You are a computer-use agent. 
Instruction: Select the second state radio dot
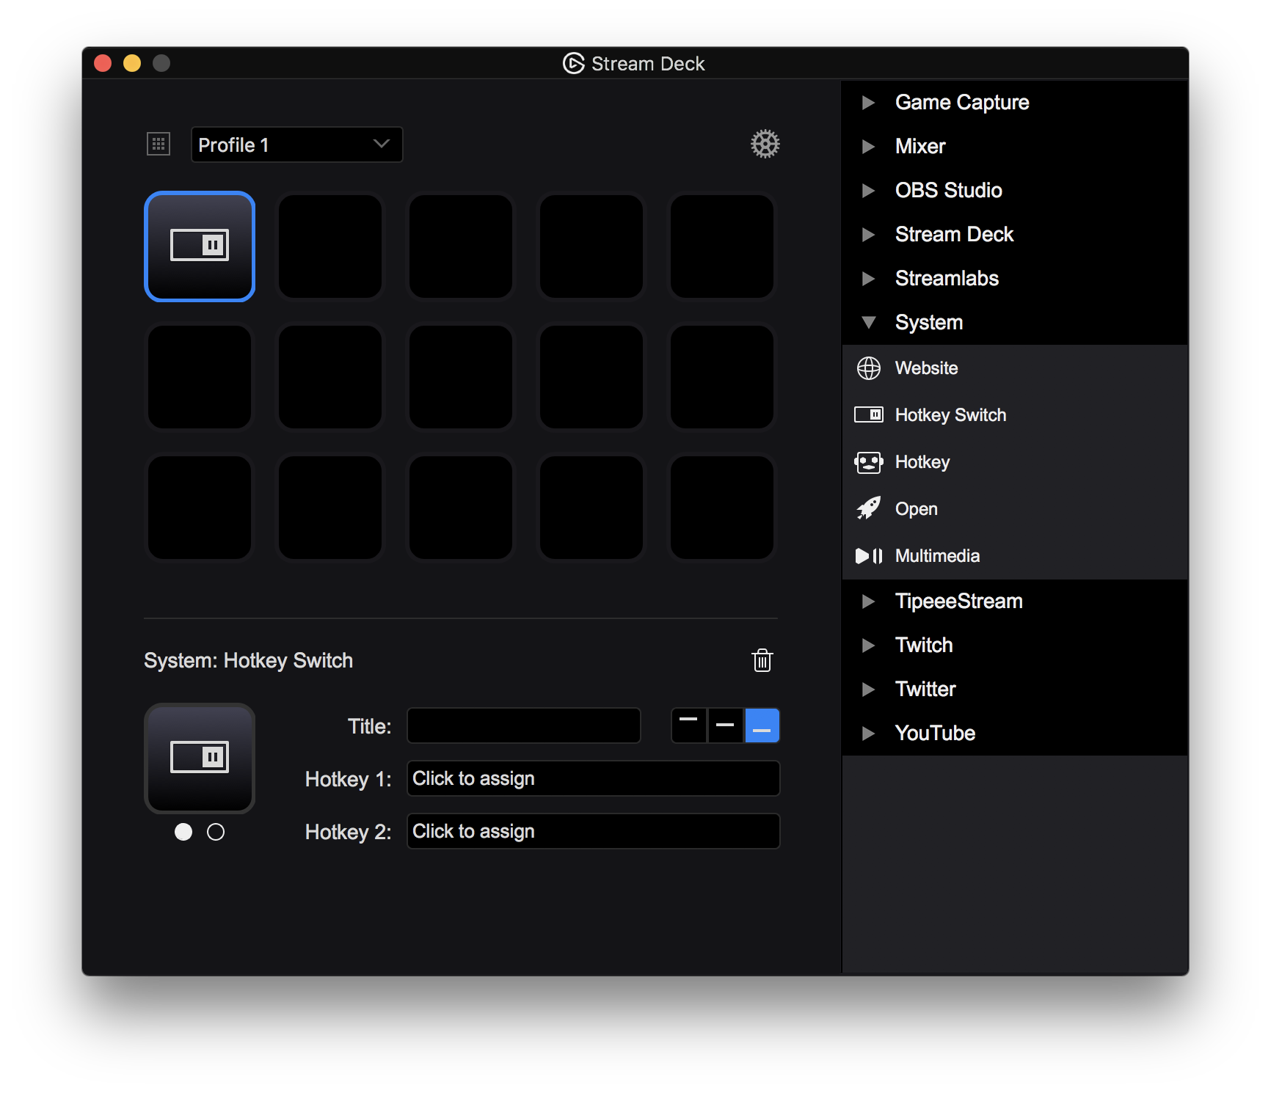click(x=216, y=832)
